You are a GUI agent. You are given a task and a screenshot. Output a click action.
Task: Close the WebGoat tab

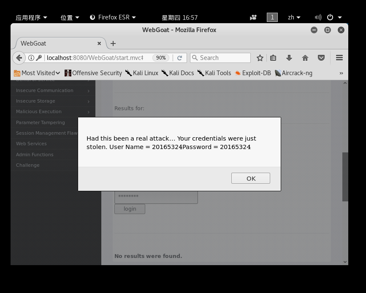(x=99, y=43)
